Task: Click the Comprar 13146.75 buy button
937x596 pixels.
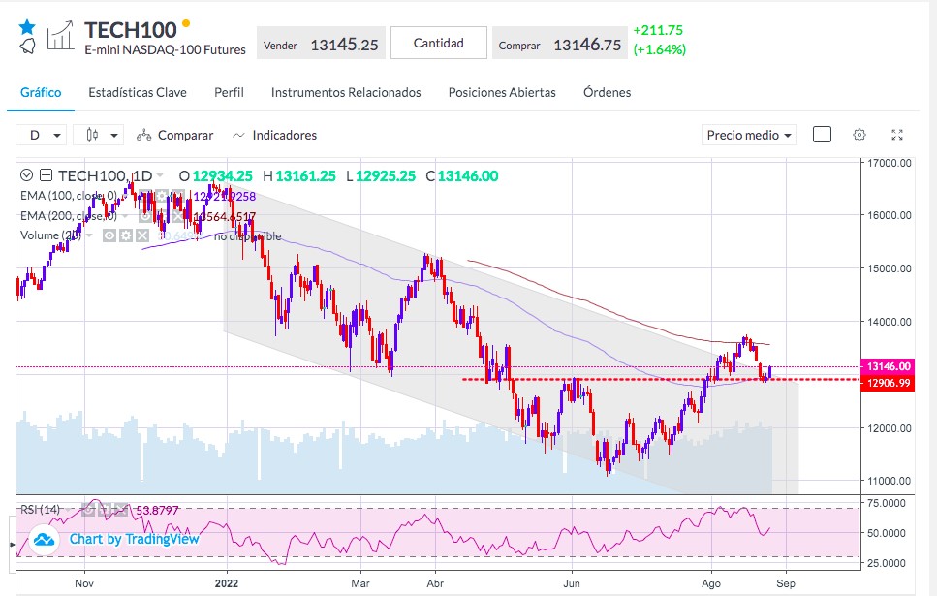Action: coord(560,43)
